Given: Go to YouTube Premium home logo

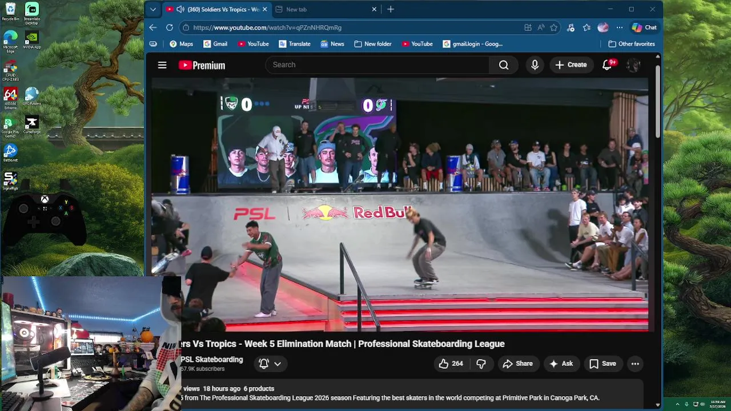Looking at the screenshot, I should tap(202, 65).
